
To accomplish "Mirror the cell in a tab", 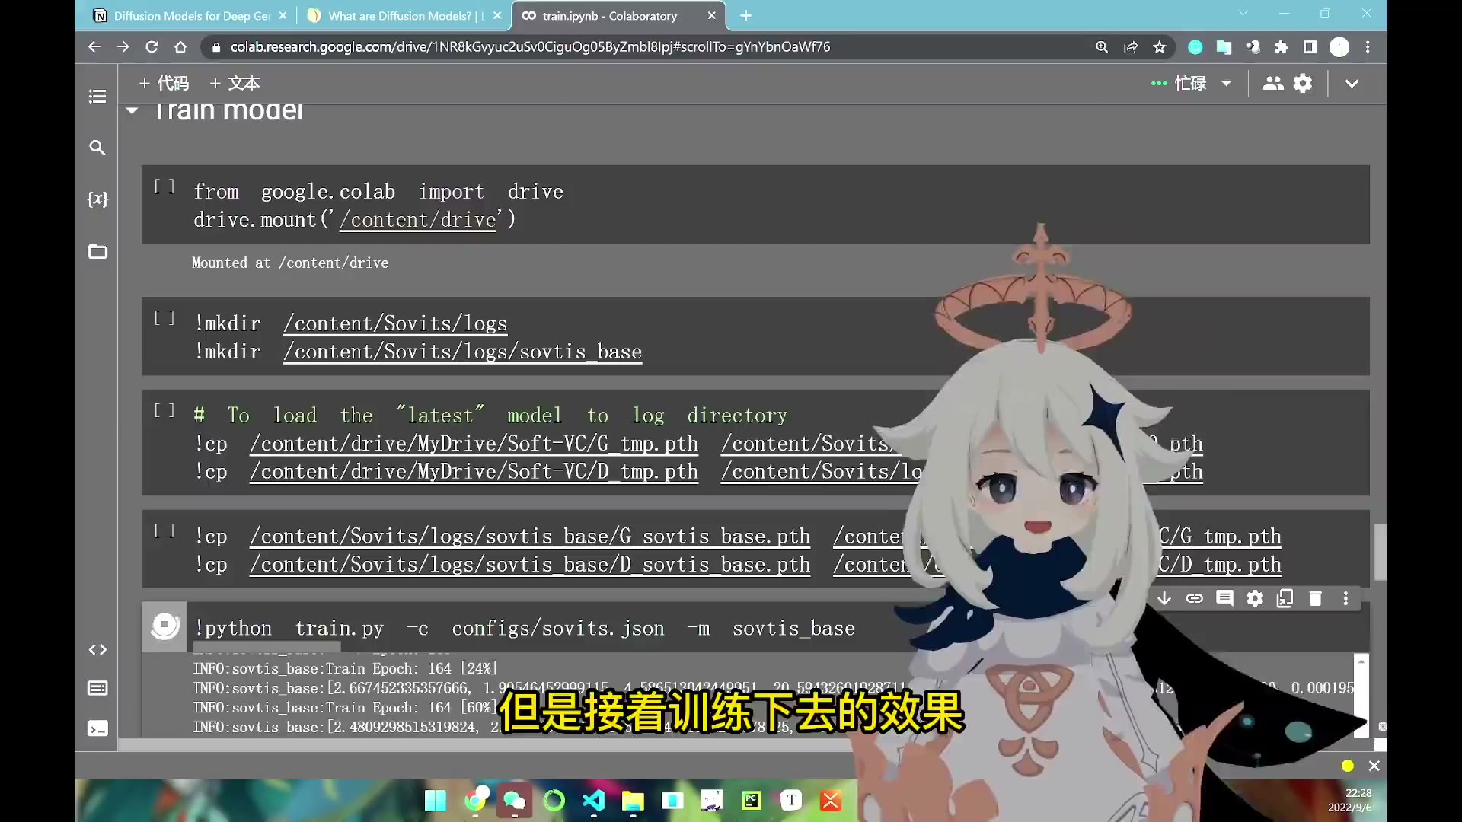I will [x=1285, y=599].
